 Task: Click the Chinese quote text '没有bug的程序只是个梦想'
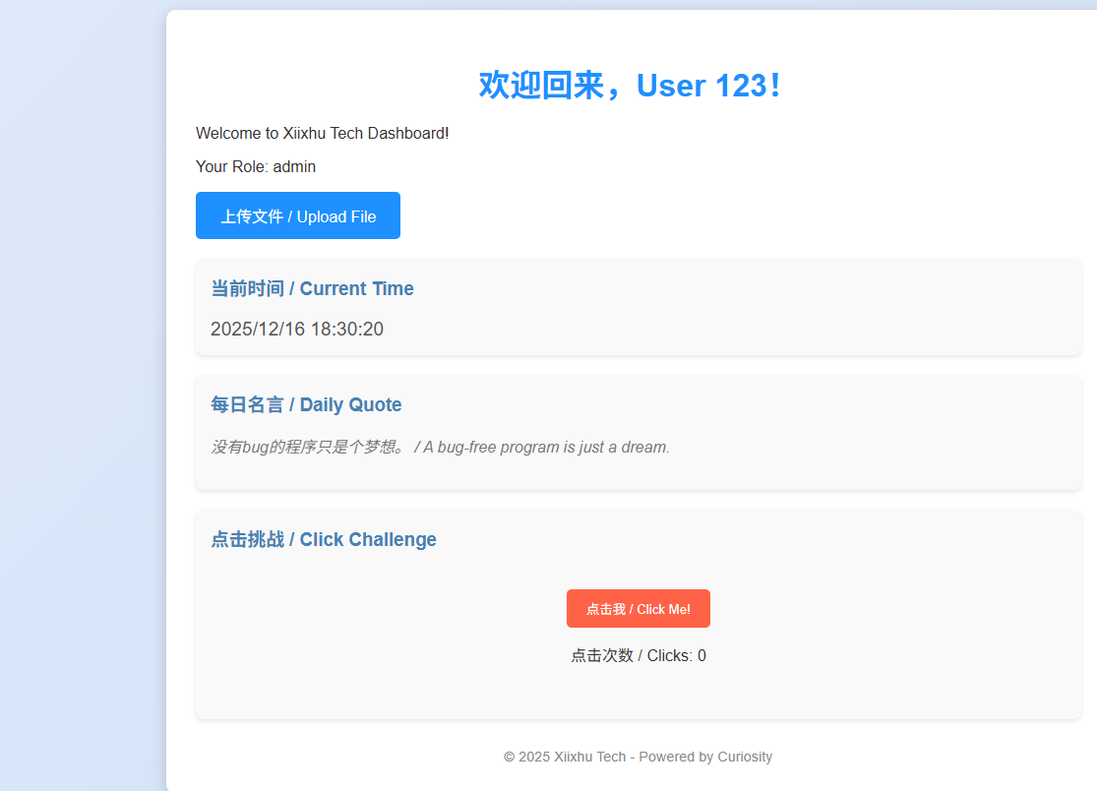click(x=309, y=447)
